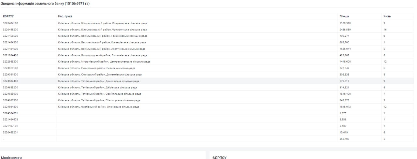Select the Домантівська сільська рада row
The image size is (417, 159).
(x=208, y=74)
